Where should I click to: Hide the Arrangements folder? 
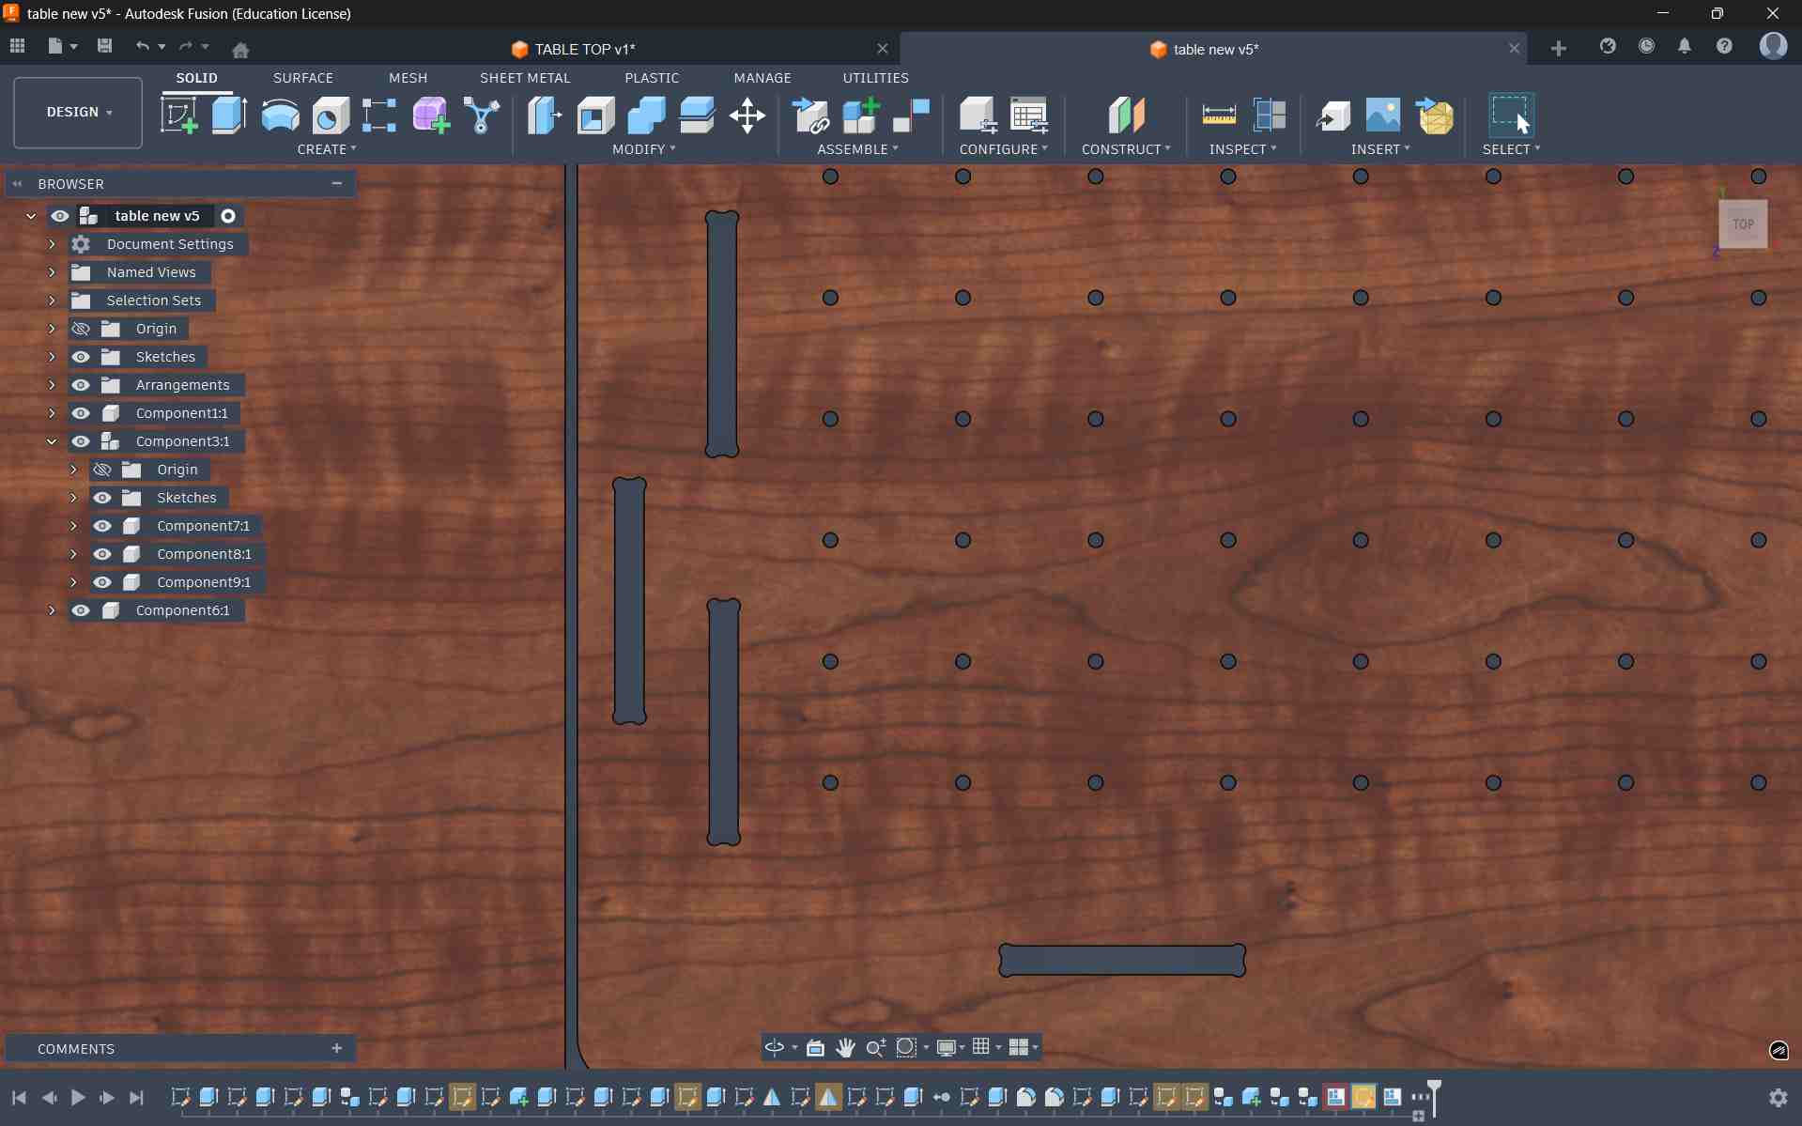pos(81,385)
